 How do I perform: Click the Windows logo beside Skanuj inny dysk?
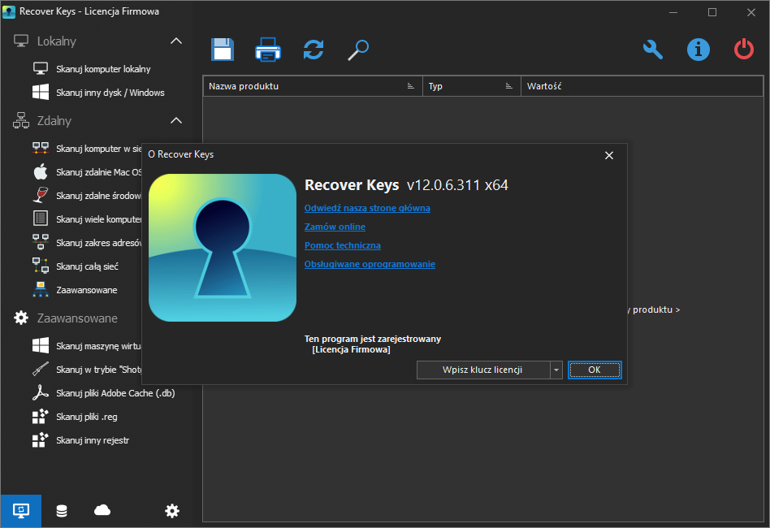41,93
